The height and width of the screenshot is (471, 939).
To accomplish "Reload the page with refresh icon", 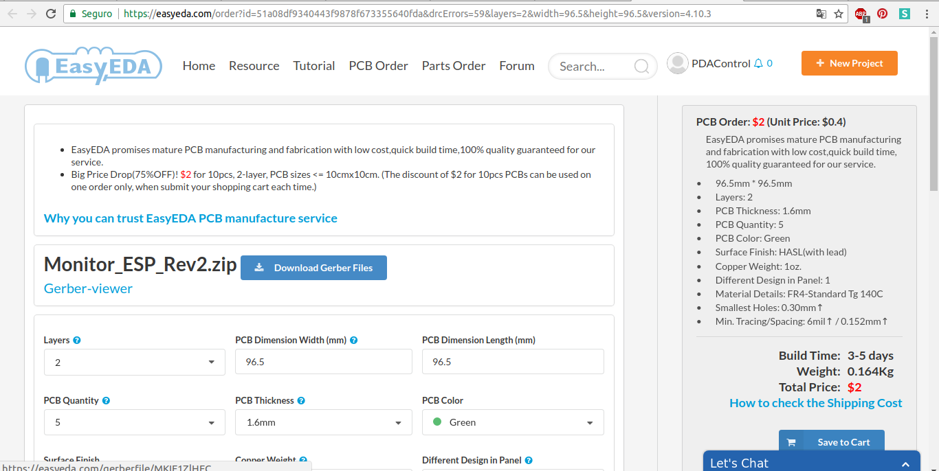I will (x=51, y=14).
